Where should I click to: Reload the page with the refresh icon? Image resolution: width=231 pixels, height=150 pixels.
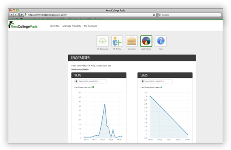pyautogui.click(x=154, y=15)
